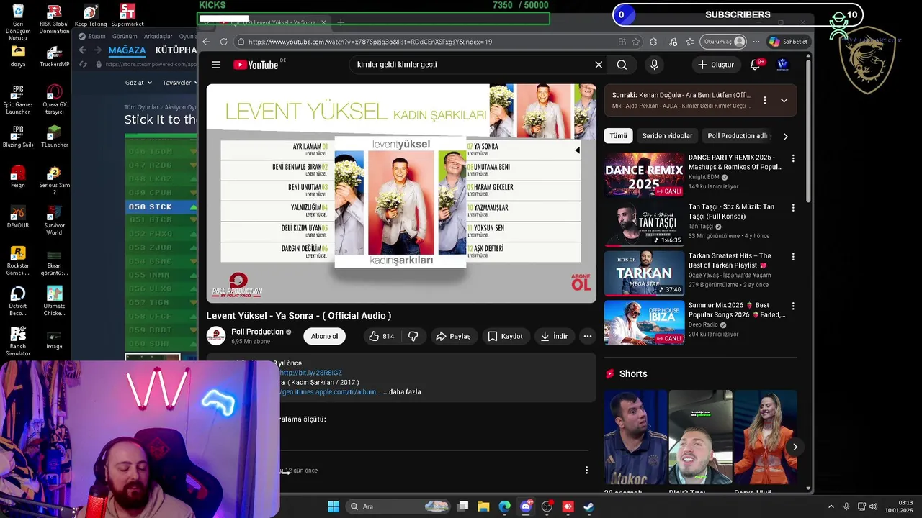Screen dimensions: 922x518
Task: Start voice search with microphone icon
Action: (x=654, y=65)
